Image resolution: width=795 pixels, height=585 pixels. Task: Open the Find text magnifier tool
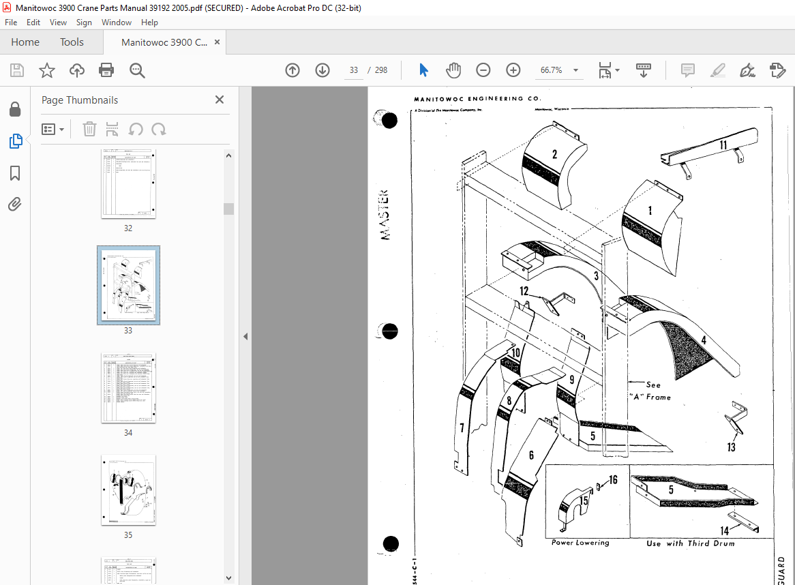[137, 70]
